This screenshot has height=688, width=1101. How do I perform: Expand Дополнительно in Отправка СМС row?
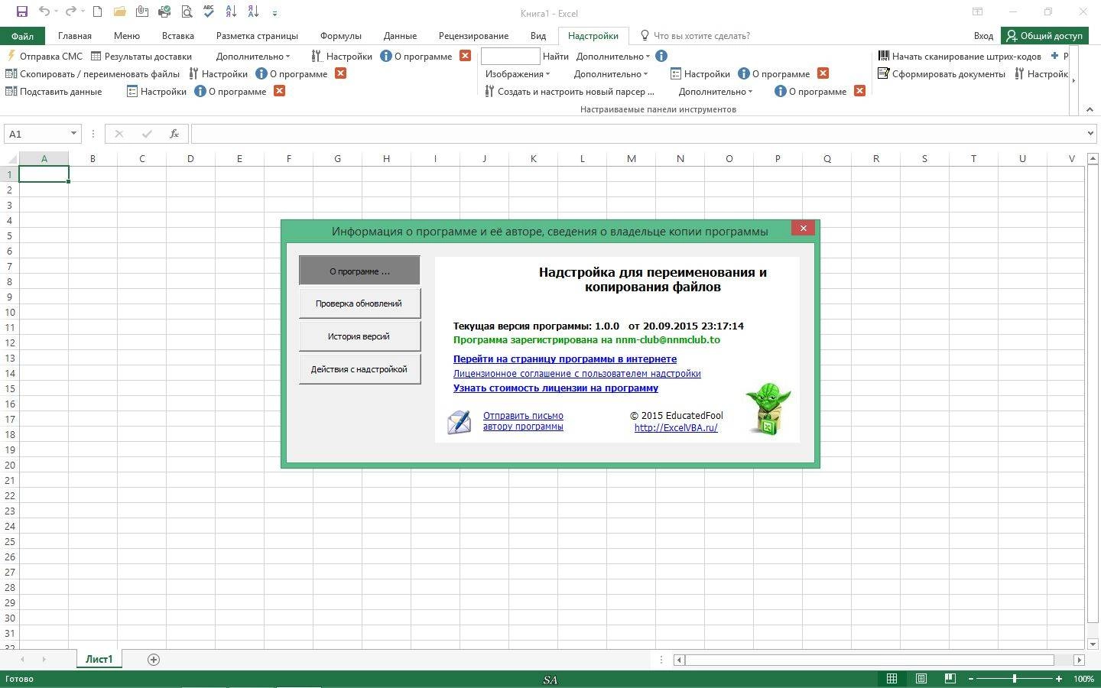tap(252, 56)
